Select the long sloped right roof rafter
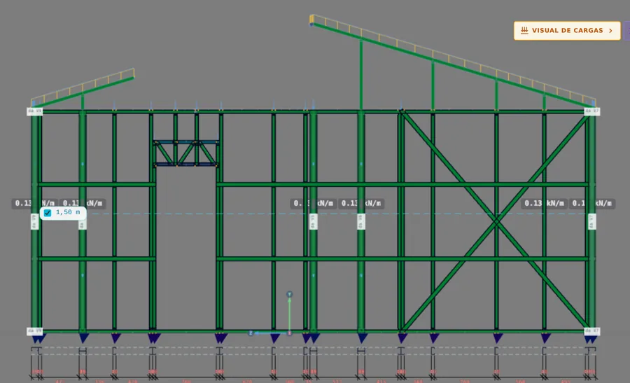Image resolution: width=630 pixels, height=383 pixels. [x=453, y=65]
